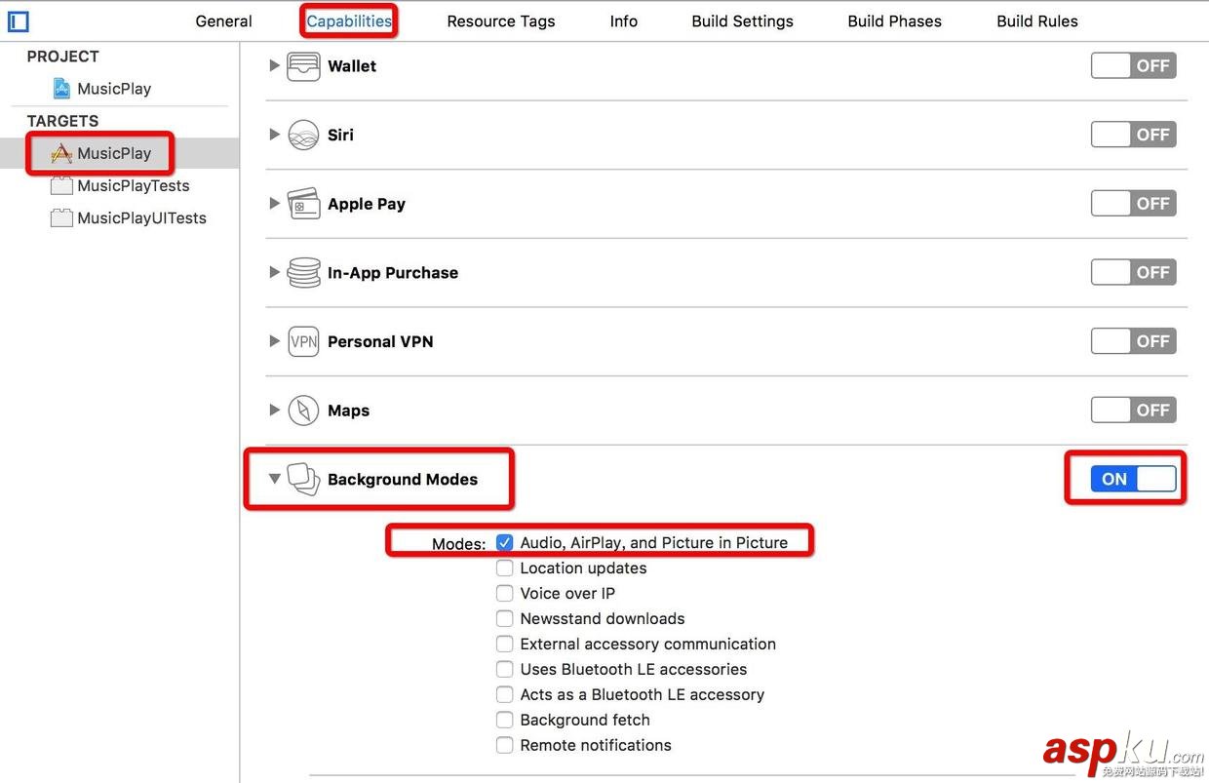Expand the Wallet capability section
Image resolution: width=1209 pixels, height=783 pixels.
coord(275,65)
